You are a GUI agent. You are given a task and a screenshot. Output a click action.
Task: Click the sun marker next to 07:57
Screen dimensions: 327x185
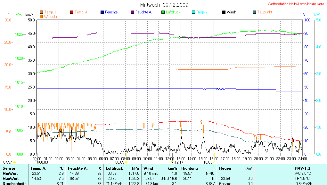tap(14, 162)
